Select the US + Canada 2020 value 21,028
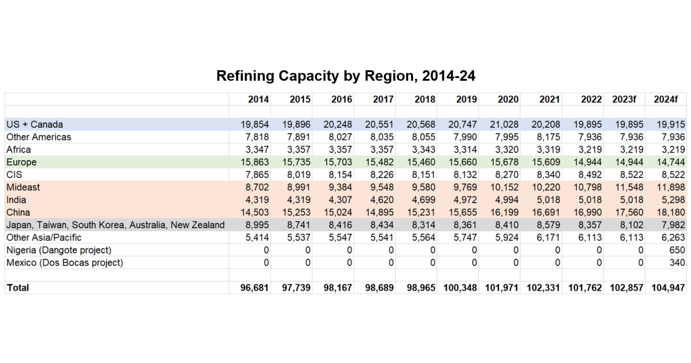Viewport: 691px width, 363px height. (x=505, y=124)
